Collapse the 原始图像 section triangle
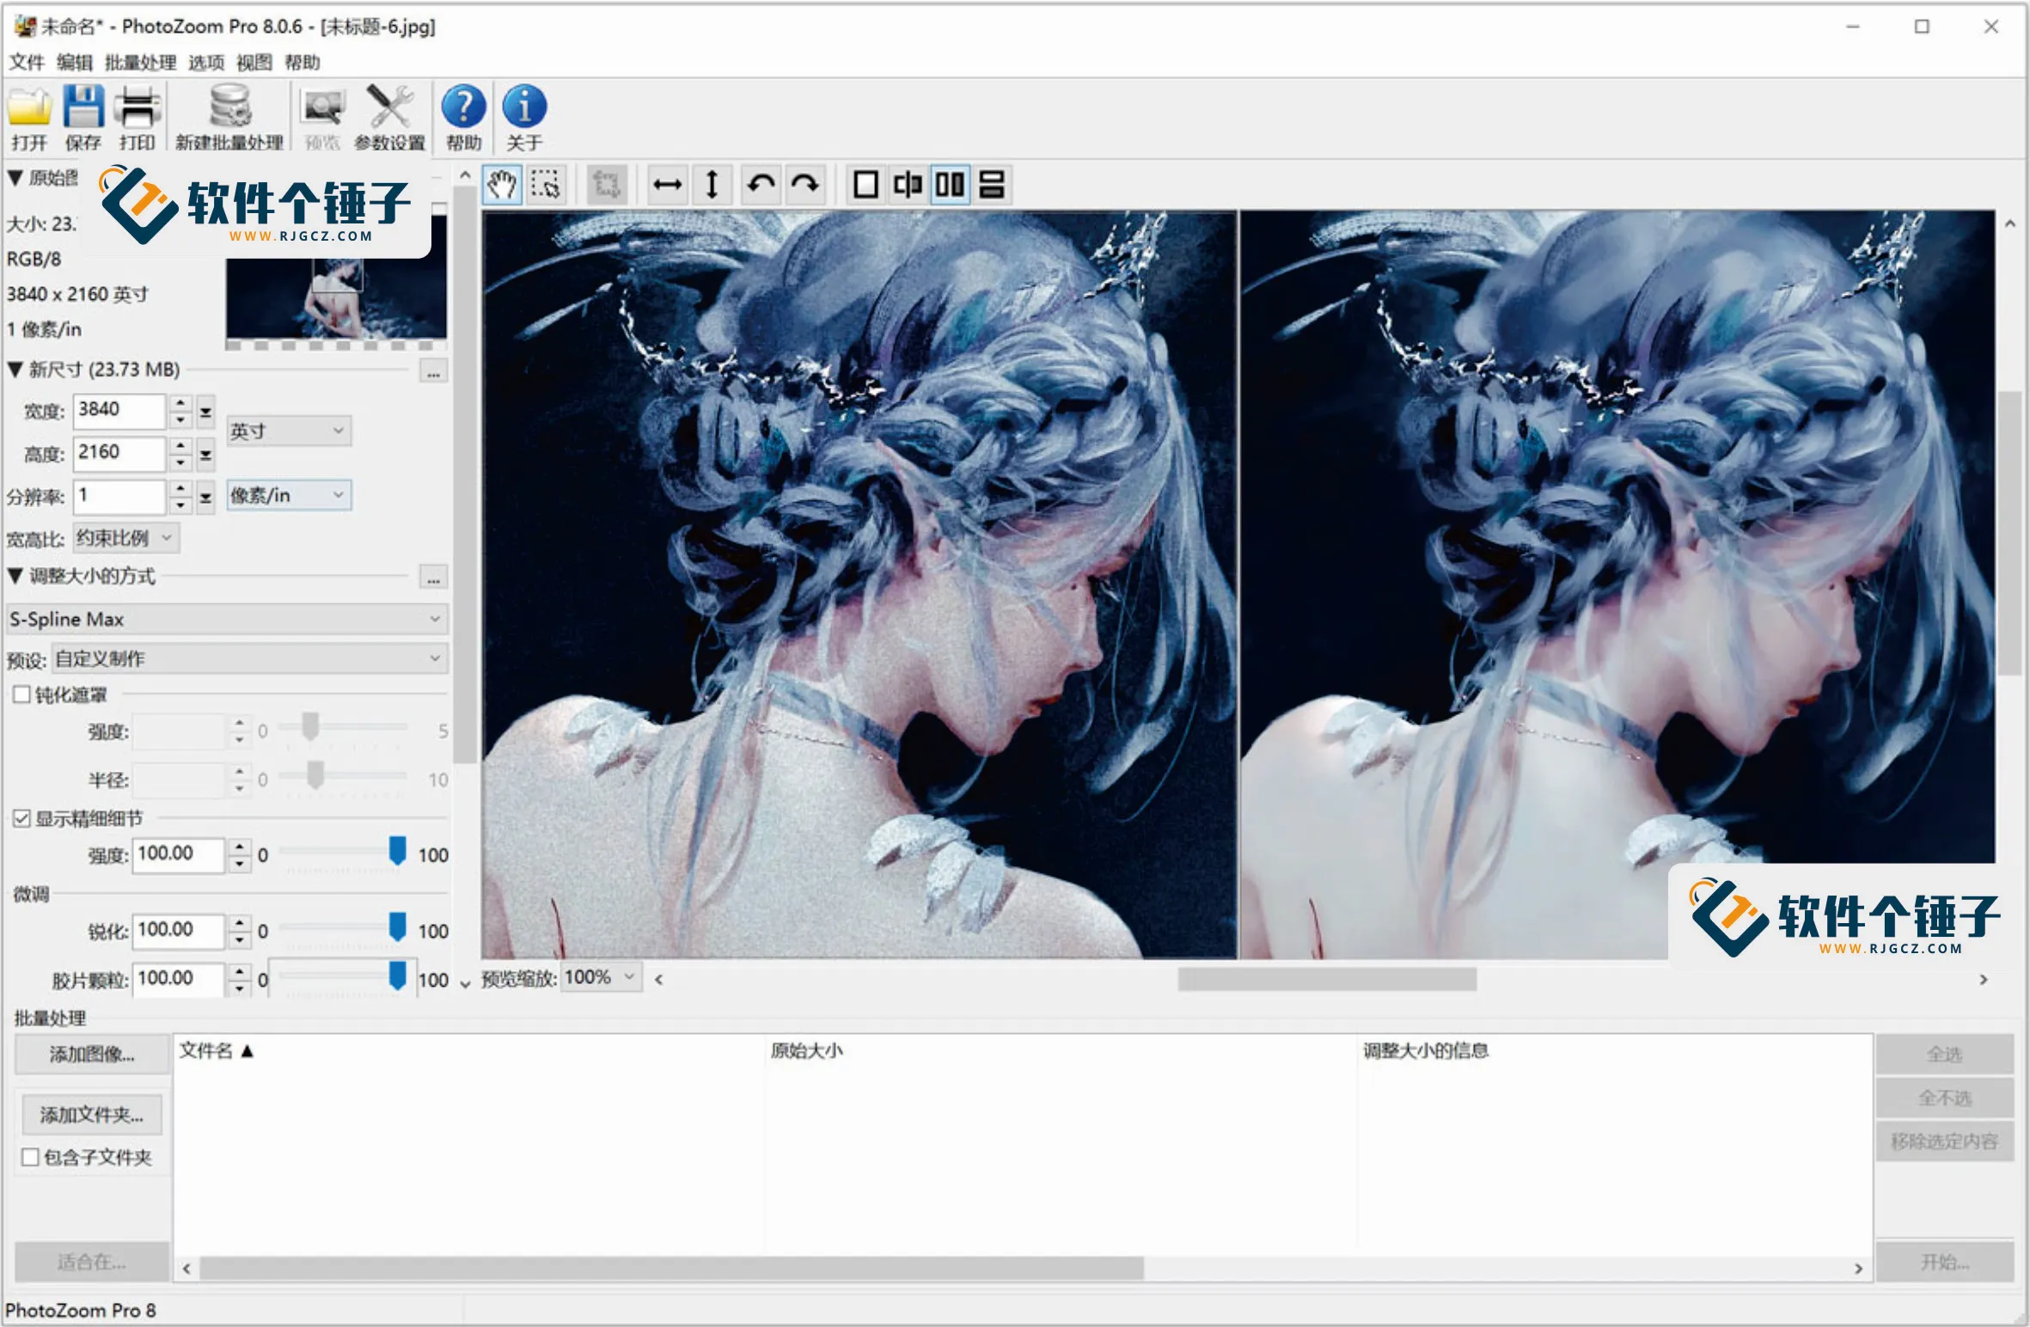 [15, 178]
